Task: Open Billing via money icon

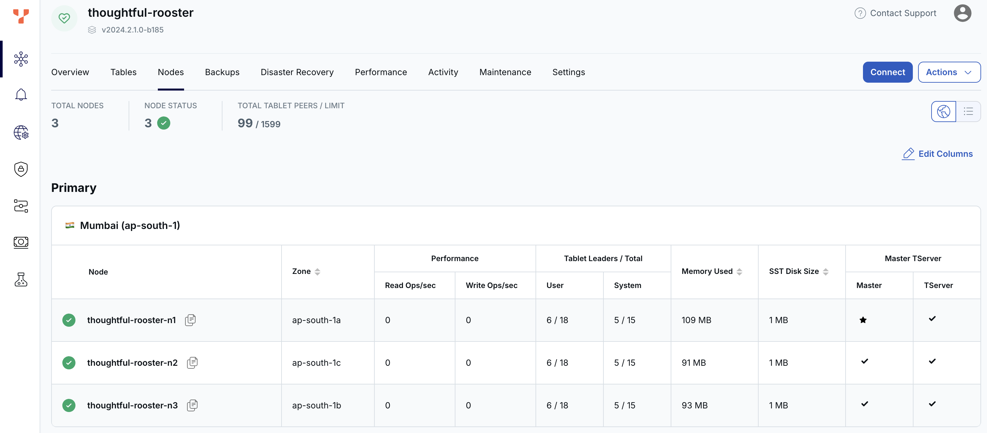Action: click(21, 242)
